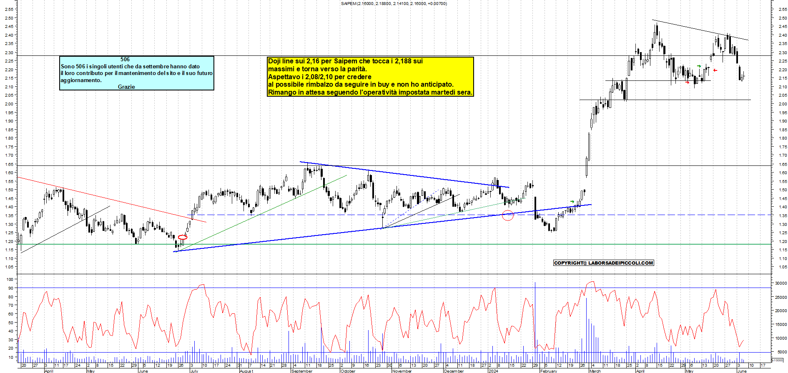The width and height of the screenshot is (788, 373).
Task: Click the 30000 value on volume scale
Action: coord(780,283)
